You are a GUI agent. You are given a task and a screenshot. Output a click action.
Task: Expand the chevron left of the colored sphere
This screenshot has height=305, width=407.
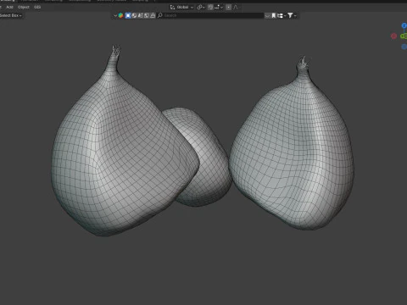pyautogui.click(x=115, y=15)
